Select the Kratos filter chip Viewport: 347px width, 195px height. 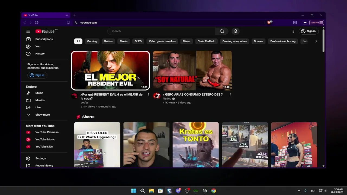point(108,41)
